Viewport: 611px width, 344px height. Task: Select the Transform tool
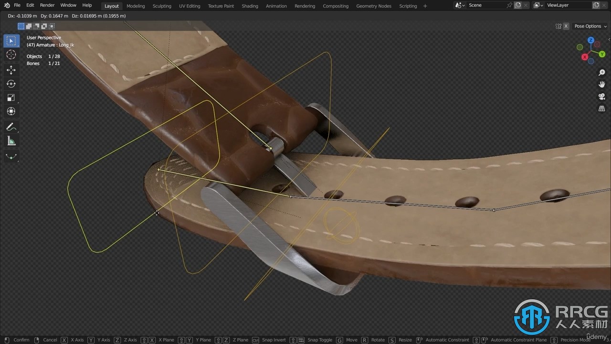coord(11,111)
